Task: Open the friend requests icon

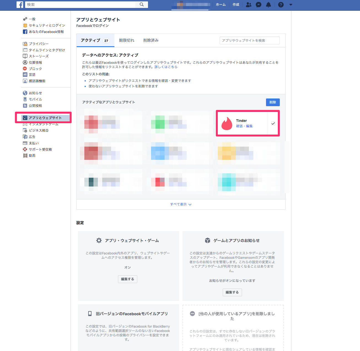Action: [248, 5]
